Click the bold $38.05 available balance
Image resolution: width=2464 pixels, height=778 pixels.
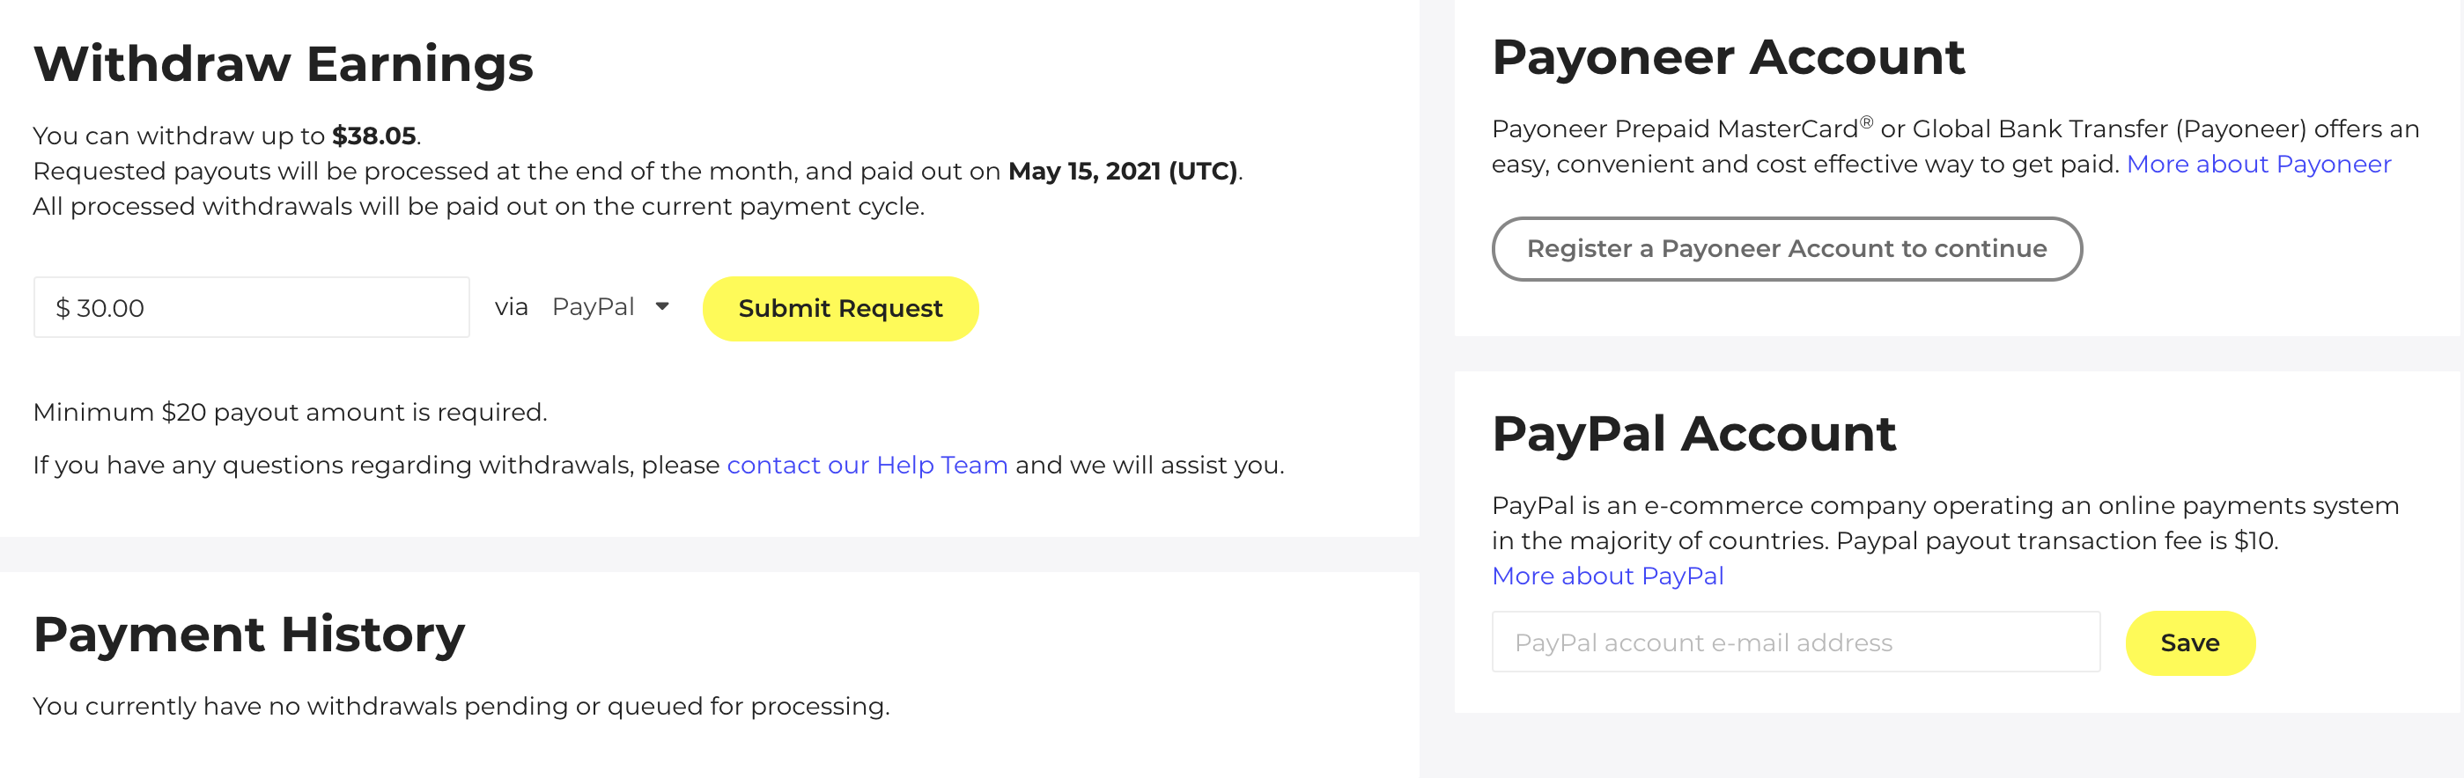pos(373,136)
